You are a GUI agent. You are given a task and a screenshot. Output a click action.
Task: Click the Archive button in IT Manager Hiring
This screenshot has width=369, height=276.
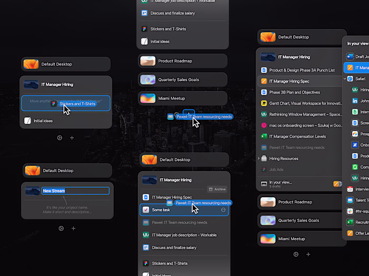click(217, 189)
